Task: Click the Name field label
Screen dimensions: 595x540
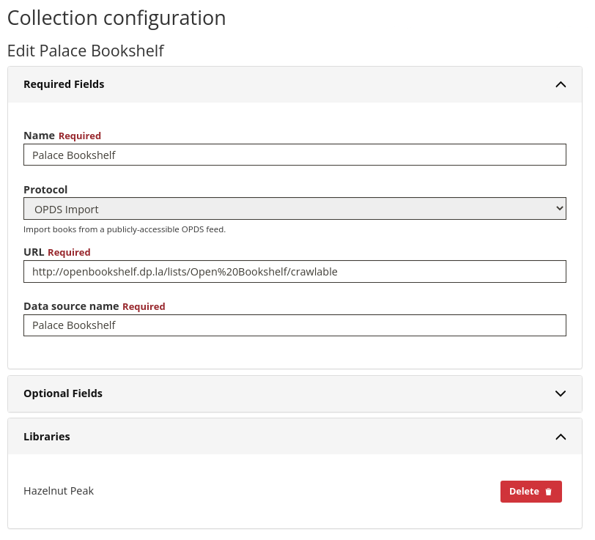Action: [39, 136]
